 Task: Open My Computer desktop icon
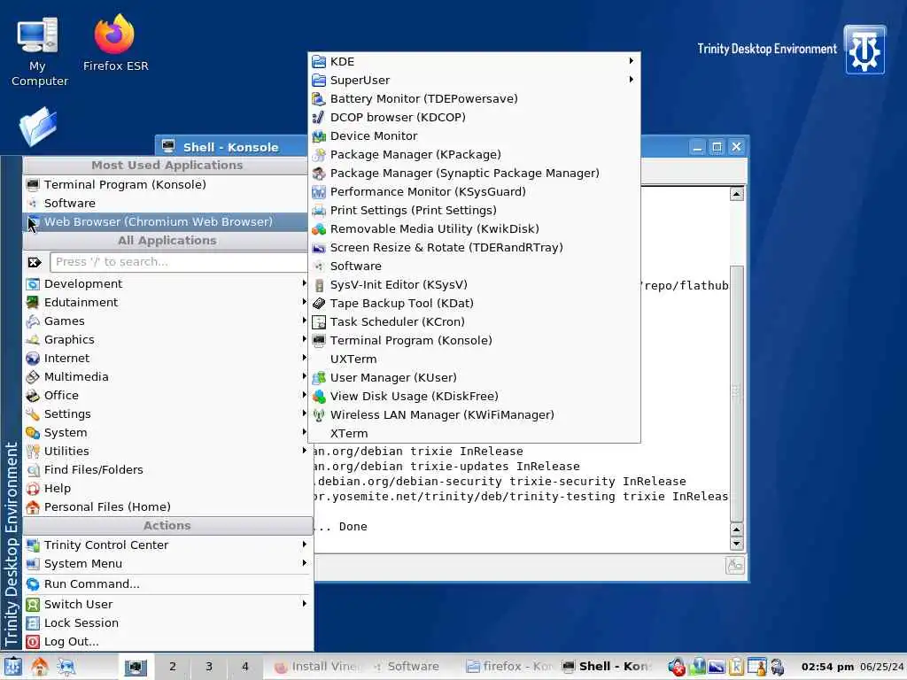pyautogui.click(x=38, y=52)
